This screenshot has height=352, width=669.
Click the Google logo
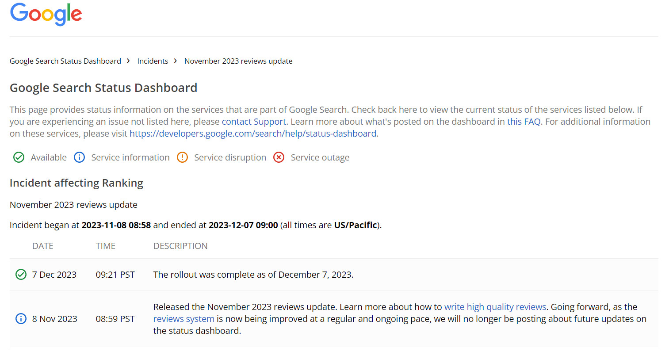point(46,14)
